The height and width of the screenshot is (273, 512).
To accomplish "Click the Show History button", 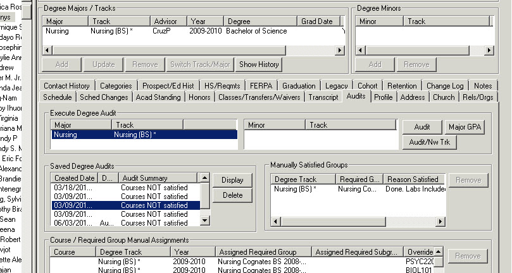I will point(259,64).
